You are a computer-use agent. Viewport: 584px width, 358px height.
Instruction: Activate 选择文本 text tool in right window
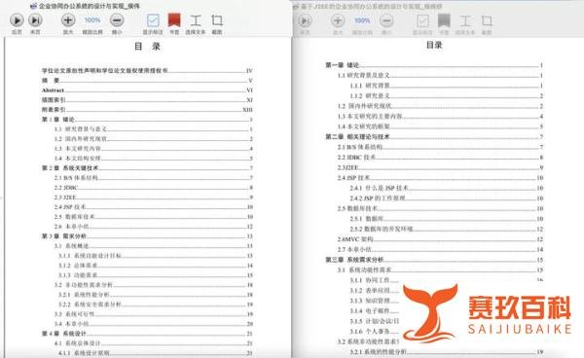(x=465, y=20)
